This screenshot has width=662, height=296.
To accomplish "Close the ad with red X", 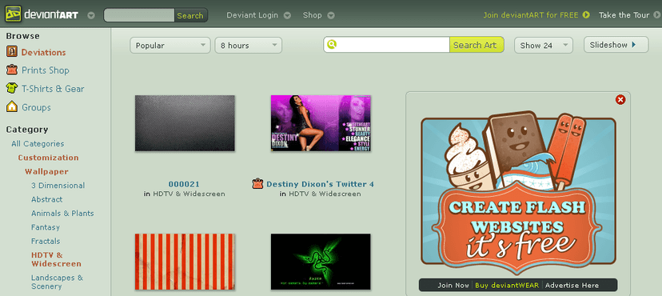I will click(620, 100).
